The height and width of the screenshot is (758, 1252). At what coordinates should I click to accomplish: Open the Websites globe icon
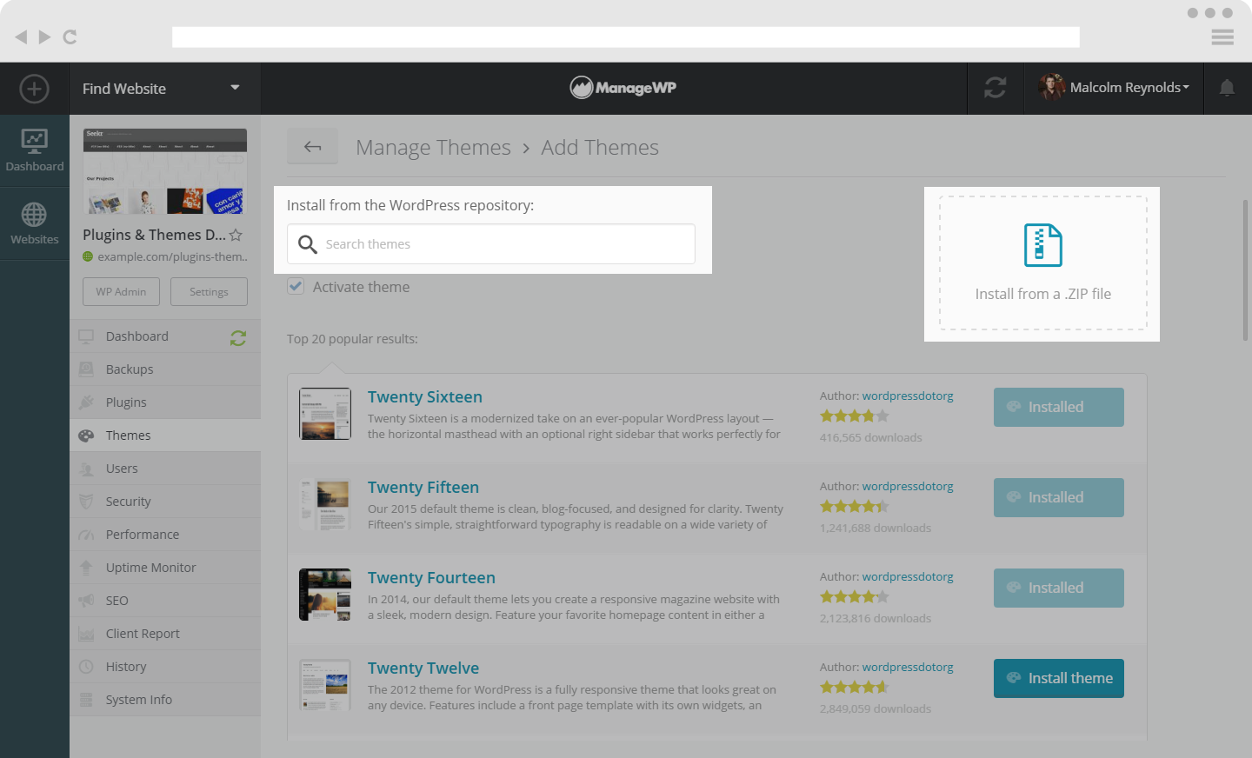coord(35,224)
